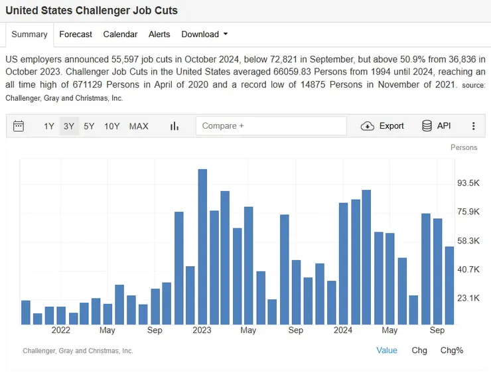Open the calendar date picker icon
491x373 pixels.
(19, 126)
